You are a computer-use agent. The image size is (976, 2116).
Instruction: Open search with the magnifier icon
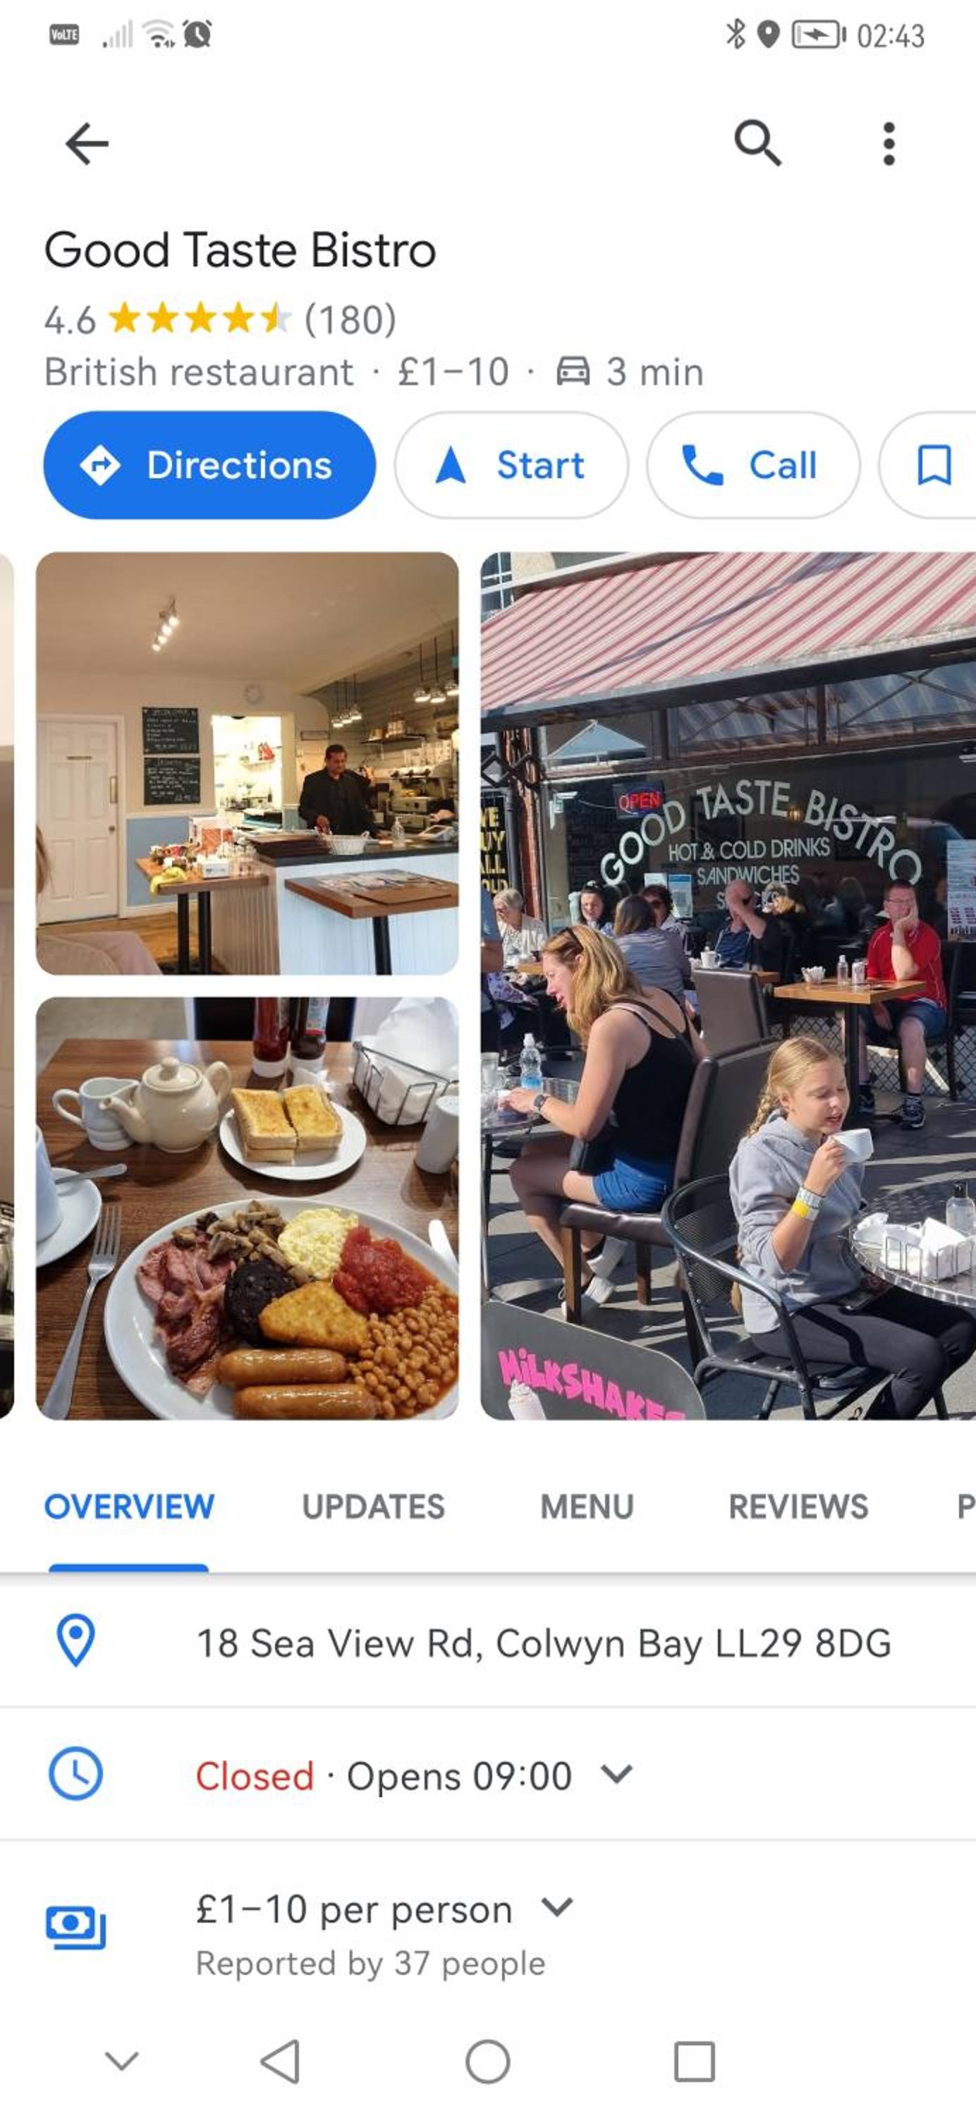[x=757, y=144]
